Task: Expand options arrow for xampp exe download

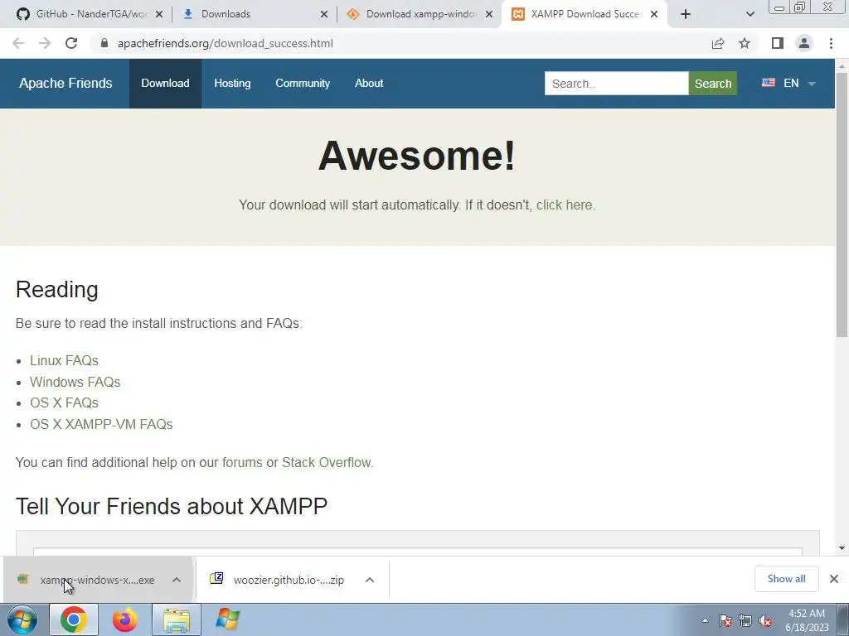Action: [x=177, y=580]
